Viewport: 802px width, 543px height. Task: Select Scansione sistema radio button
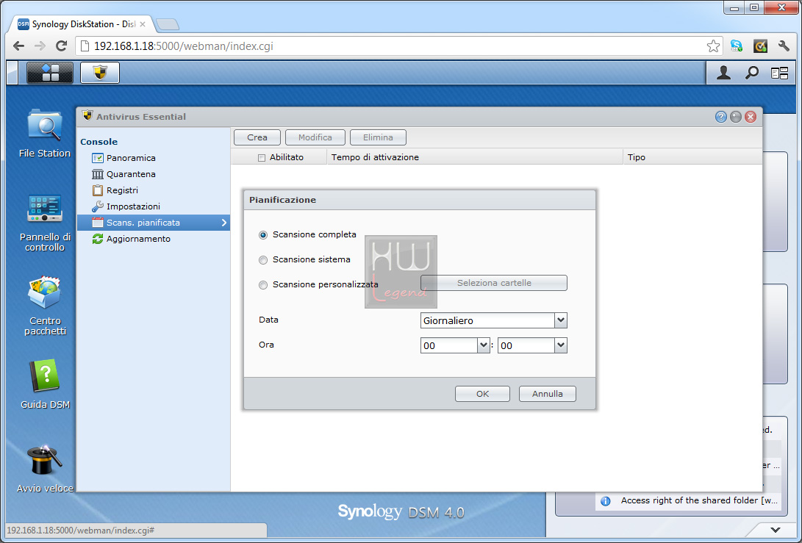coord(263,260)
